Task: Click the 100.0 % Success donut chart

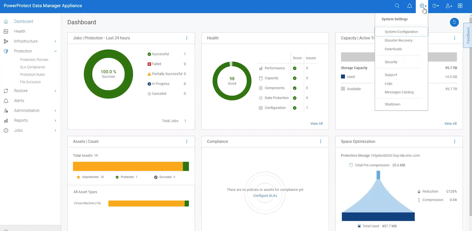Action: pos(108,74)
